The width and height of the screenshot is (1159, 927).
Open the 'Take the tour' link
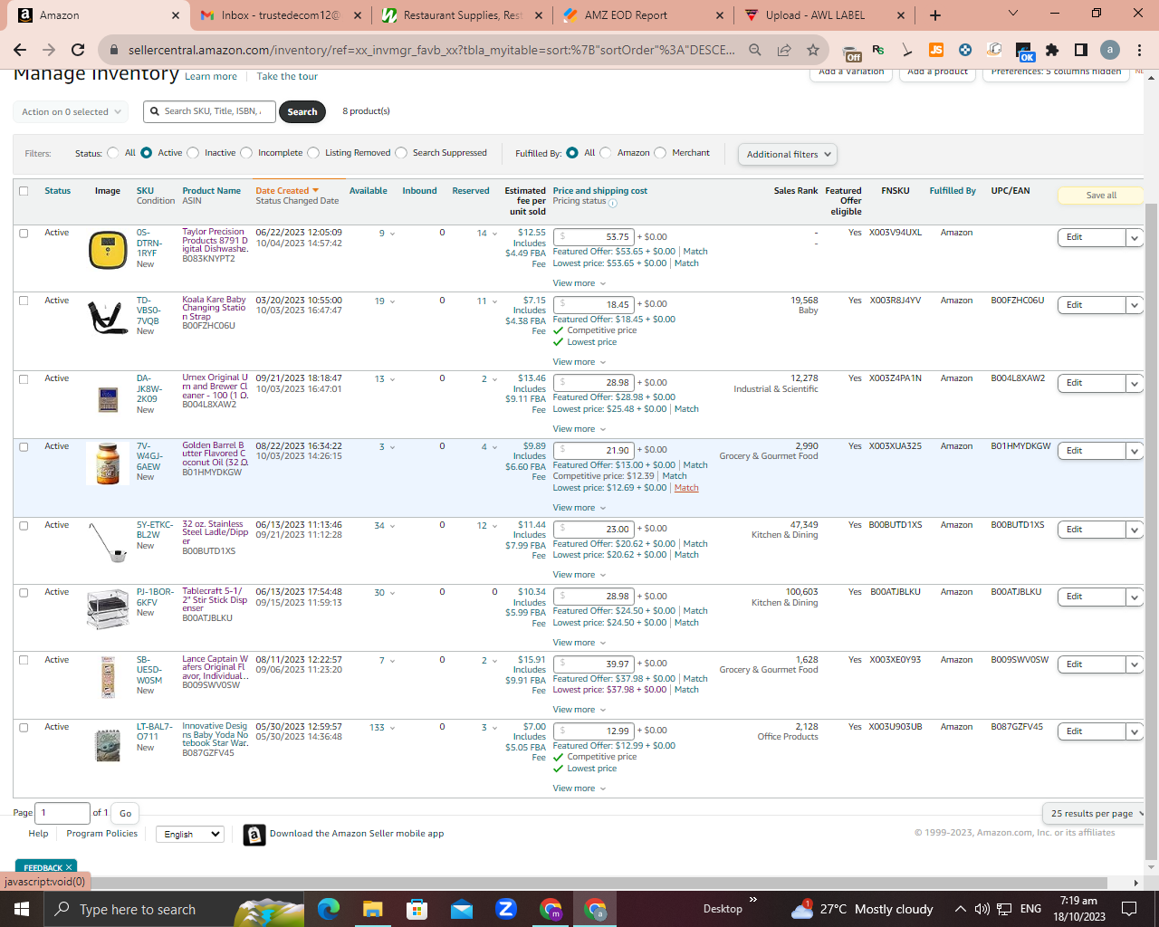tap(287, 77)
